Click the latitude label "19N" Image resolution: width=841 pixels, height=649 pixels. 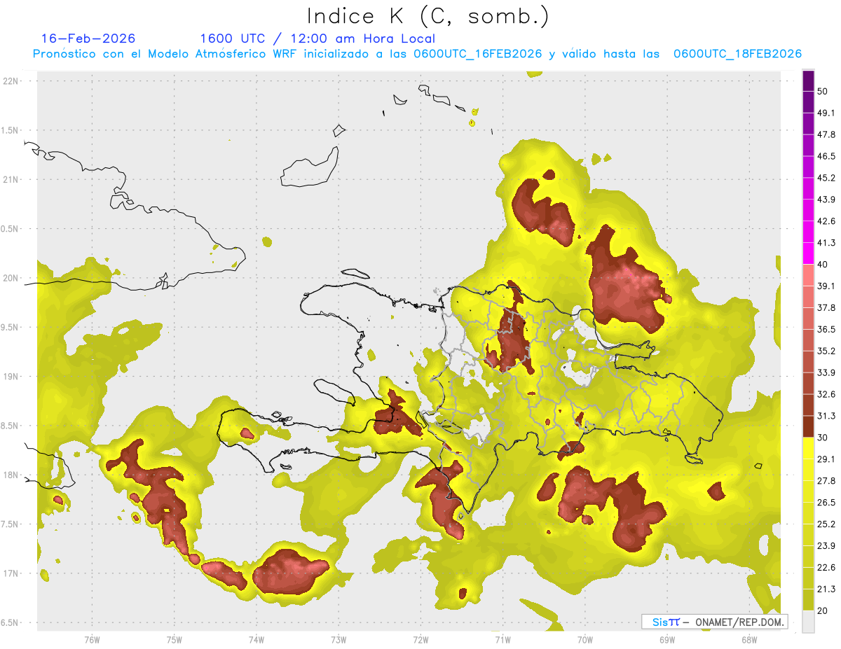click(12, 376)
